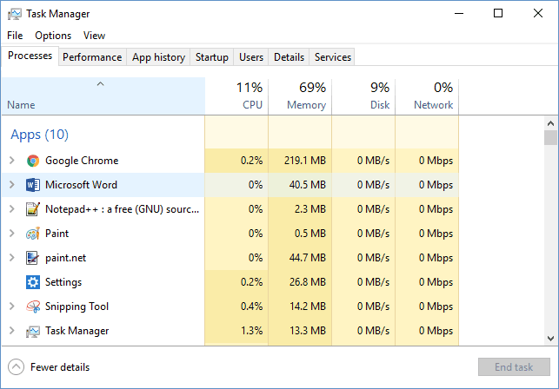This screenshot has width=559, height=389.
Task: Click the 1.3% CPU value
Action: coord(252,331)
